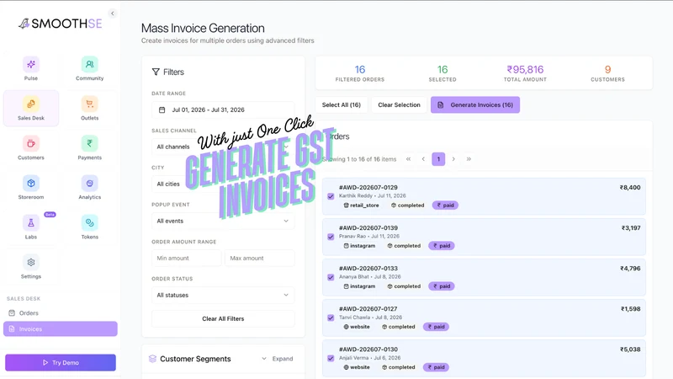Click the 9 Customers stat
673x379 pixels.
click(x=607, y=73)
